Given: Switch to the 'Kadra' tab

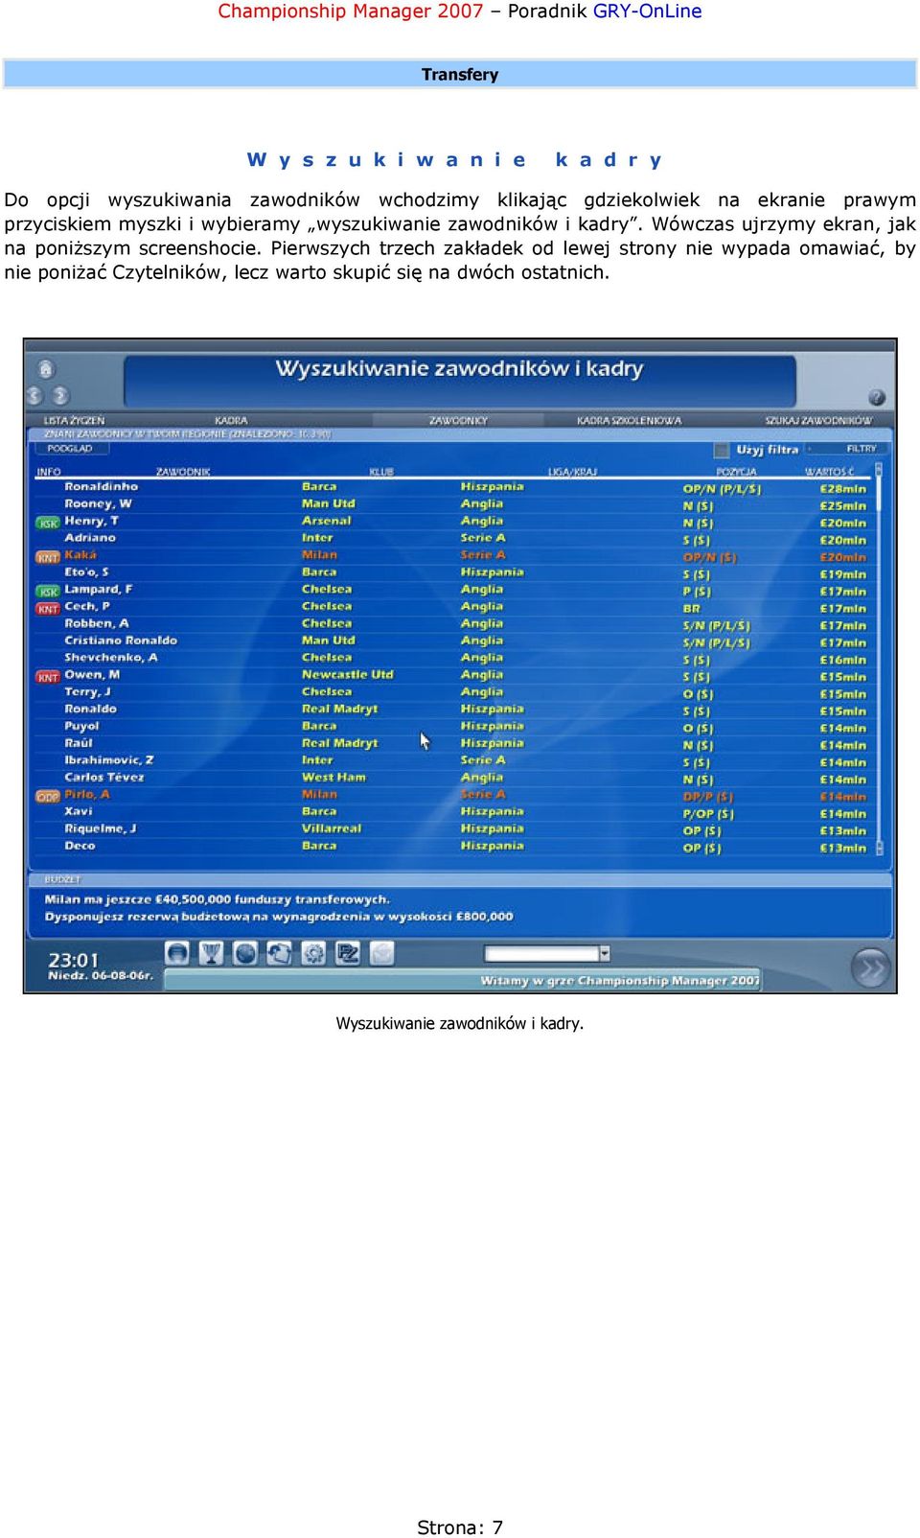Looking at the screenshot, I should coord(231,420).
